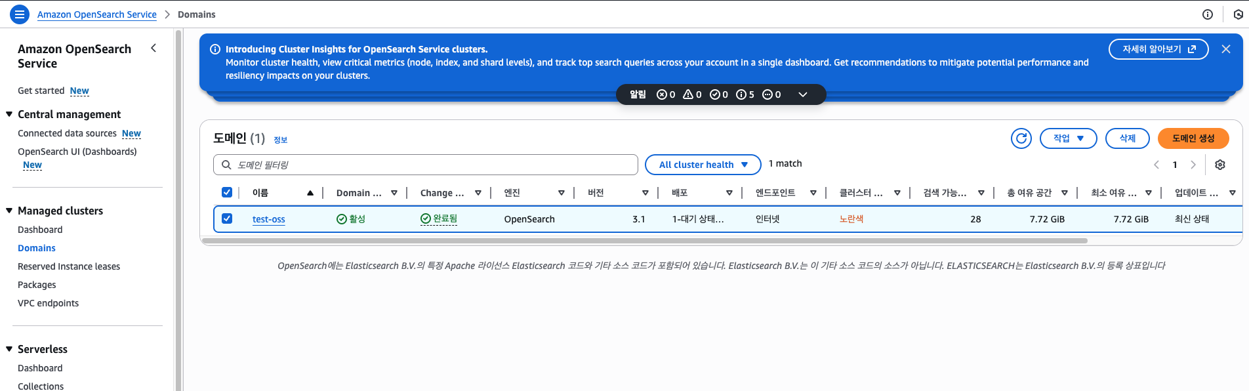Screen dimensions: 1249x391
Task: Click the search magnifier icon in the filter
Action: tap(226, 165)
